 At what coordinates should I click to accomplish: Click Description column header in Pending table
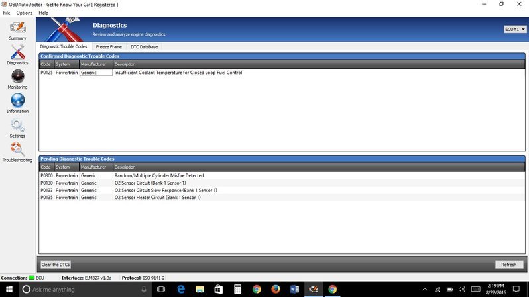click(x=319, y=167)
